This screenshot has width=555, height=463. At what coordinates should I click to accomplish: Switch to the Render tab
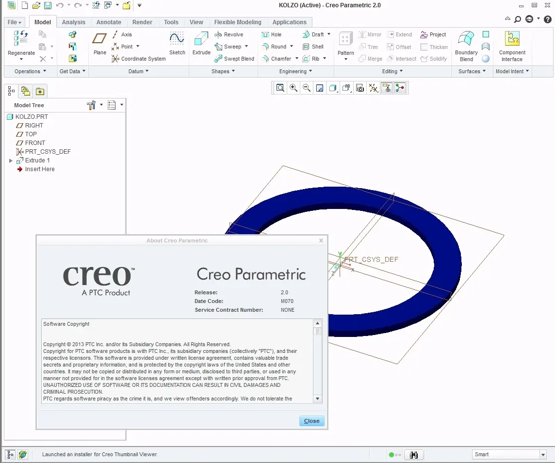click(x=142, y=22)
